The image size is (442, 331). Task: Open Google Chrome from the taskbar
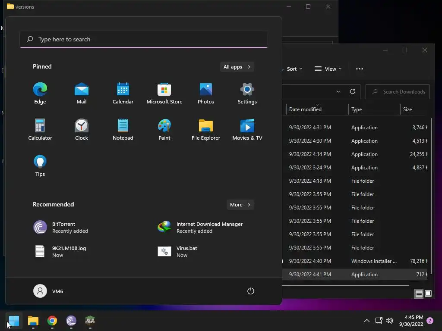tap(52, 321)
